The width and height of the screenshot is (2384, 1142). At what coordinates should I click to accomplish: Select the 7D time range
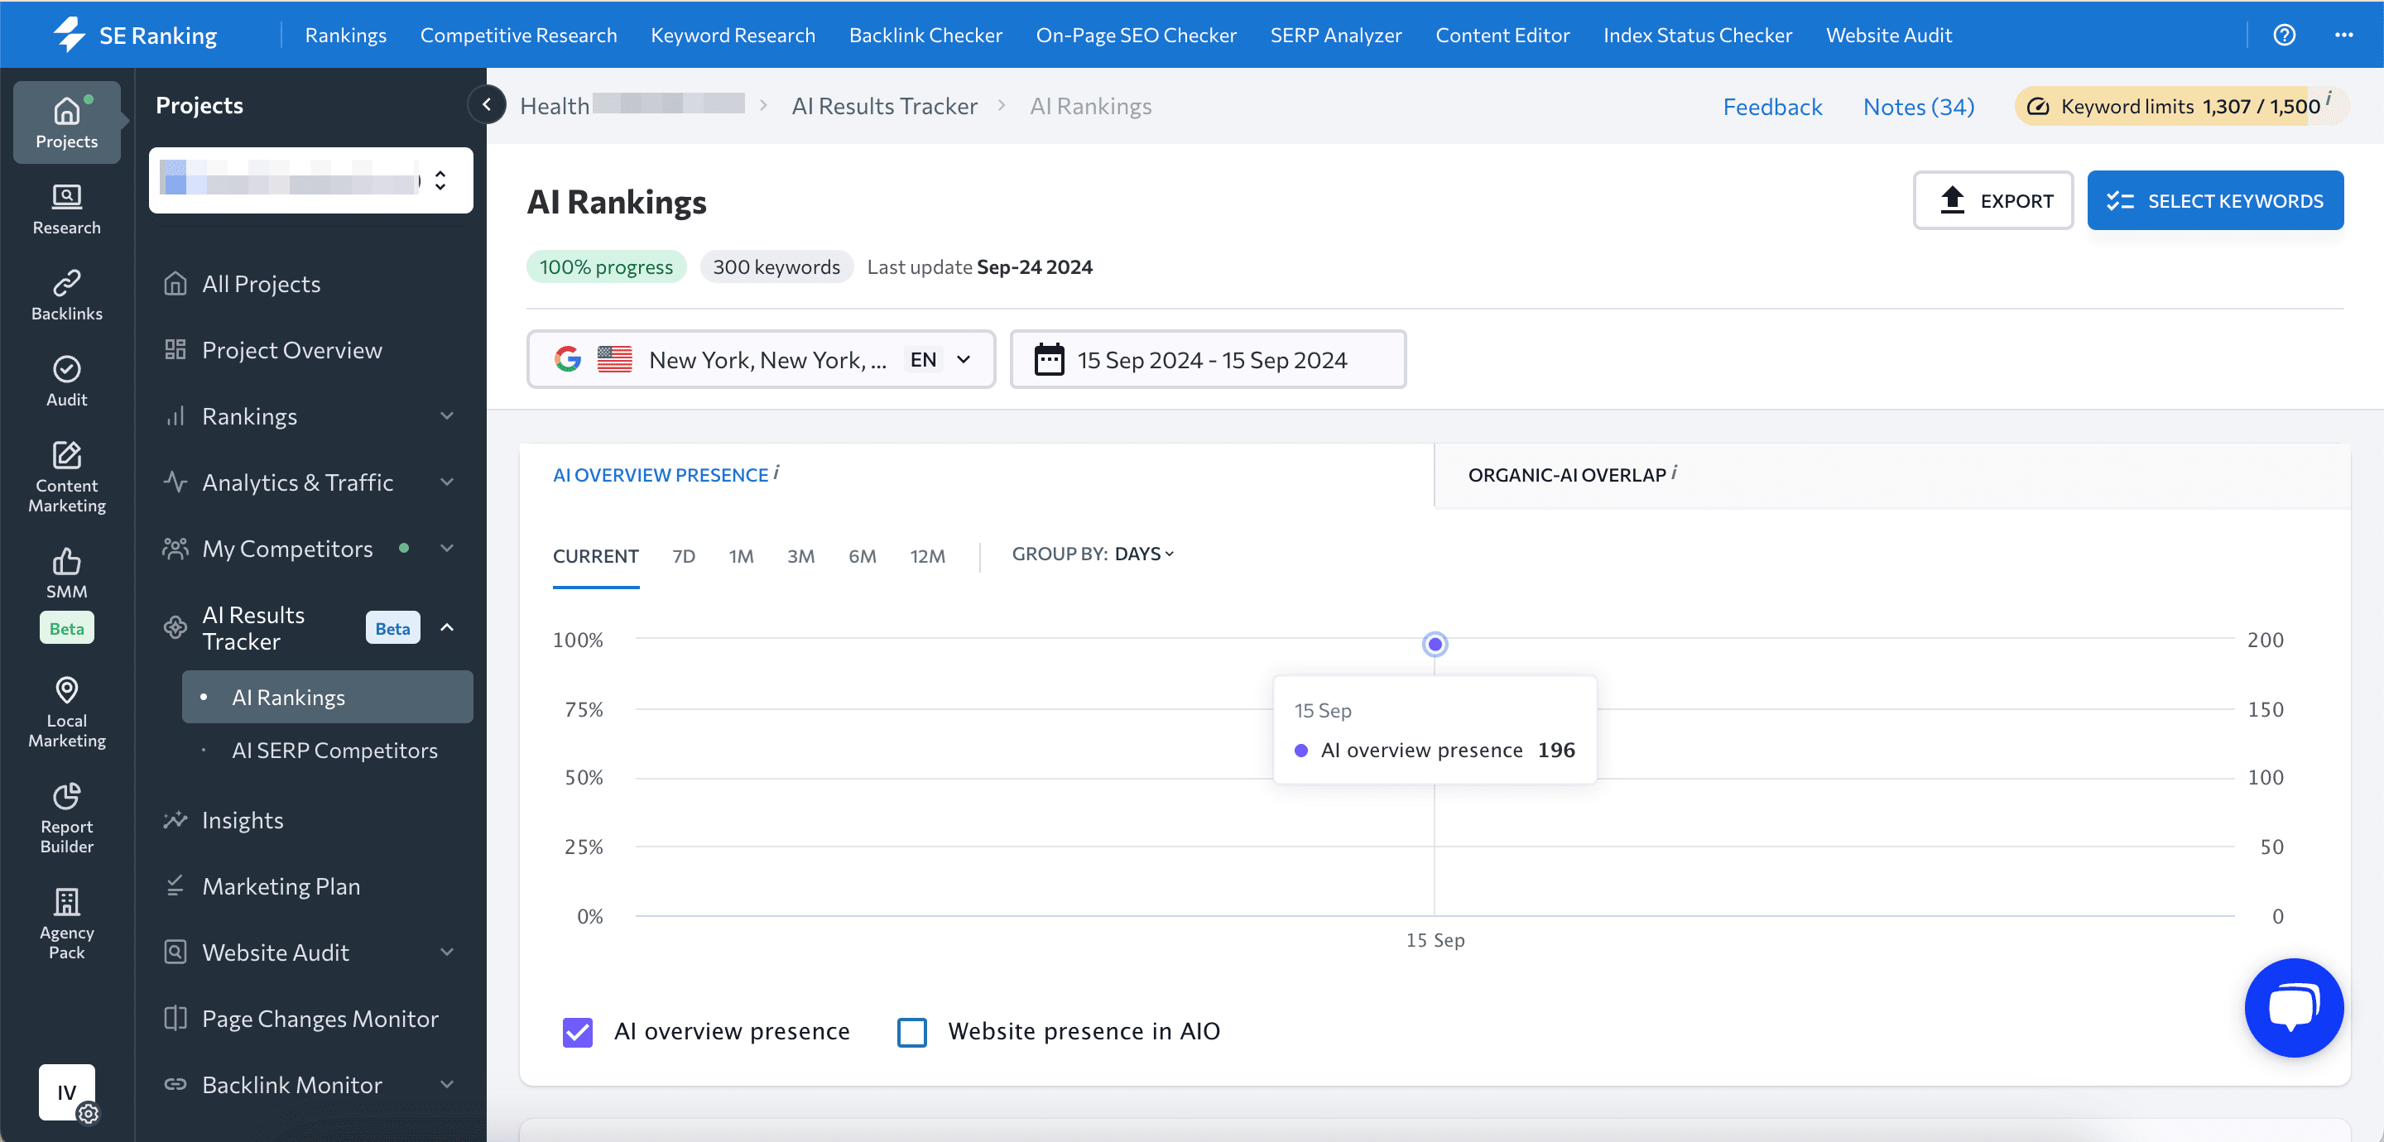(684, 556)
